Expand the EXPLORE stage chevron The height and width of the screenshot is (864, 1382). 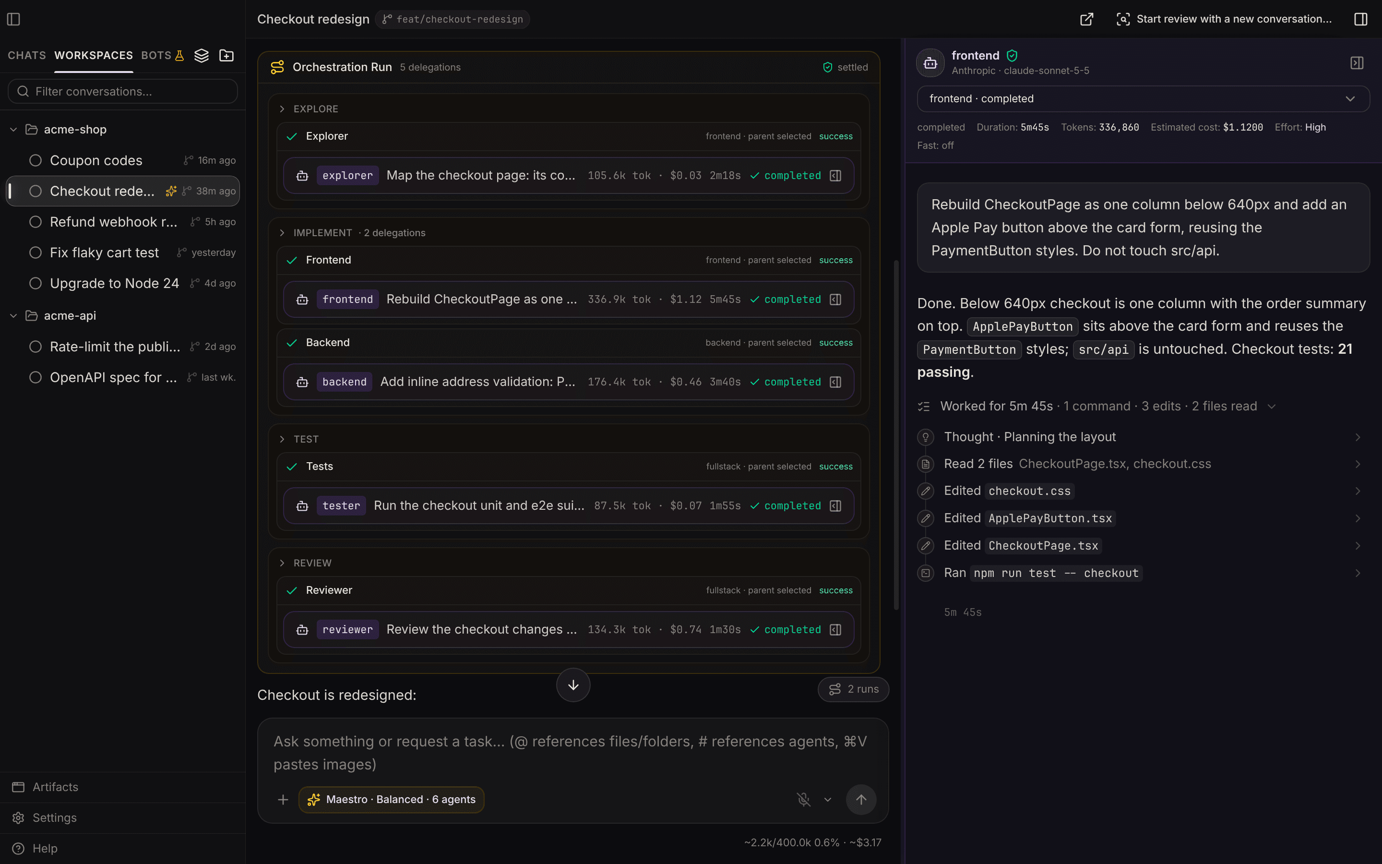point(282,108)
